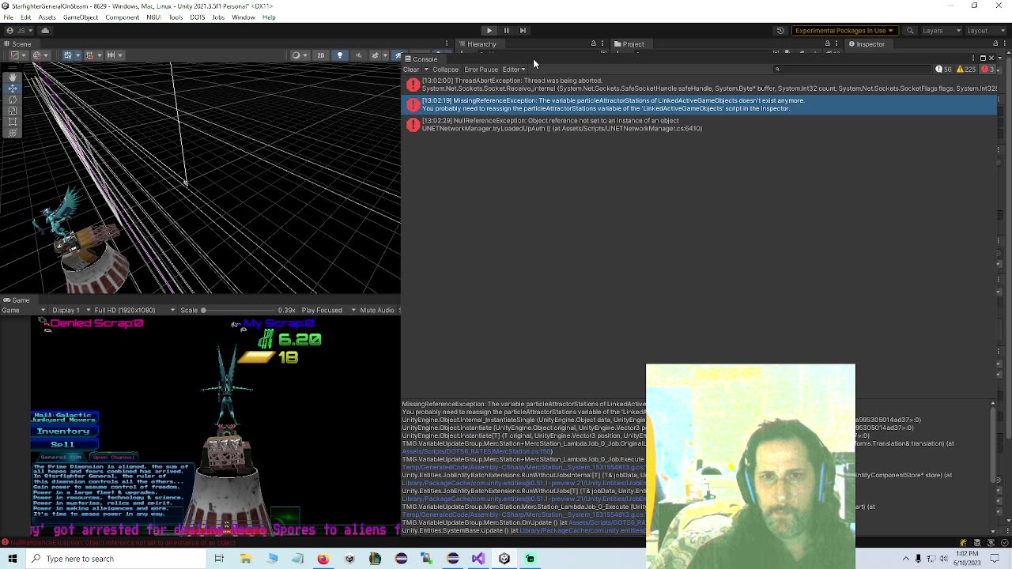
Task: Select the Move tool below the Hand tool
Action: 12,87
